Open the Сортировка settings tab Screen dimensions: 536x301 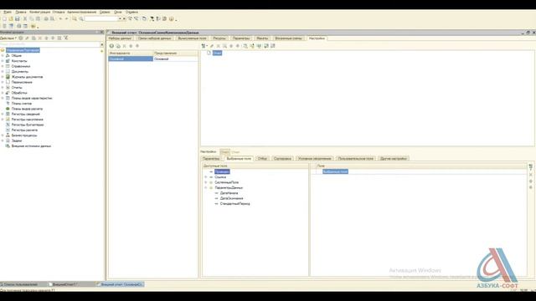(282, 158)
